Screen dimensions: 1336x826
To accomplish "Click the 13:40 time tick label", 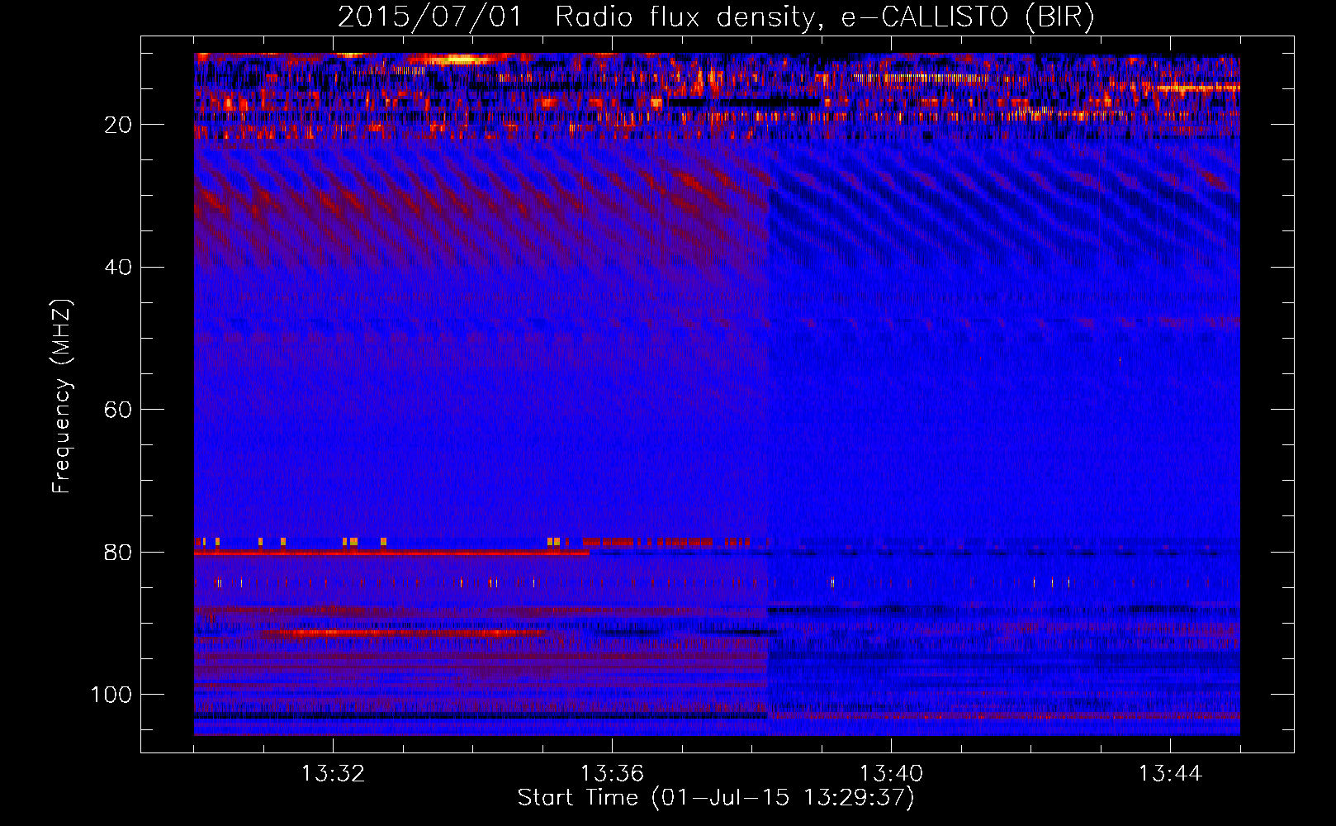I will (891, 774).
